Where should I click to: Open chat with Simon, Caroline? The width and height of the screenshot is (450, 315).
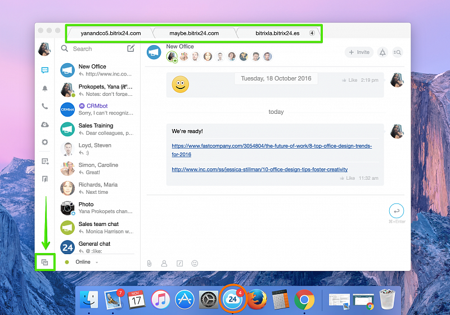97,168
